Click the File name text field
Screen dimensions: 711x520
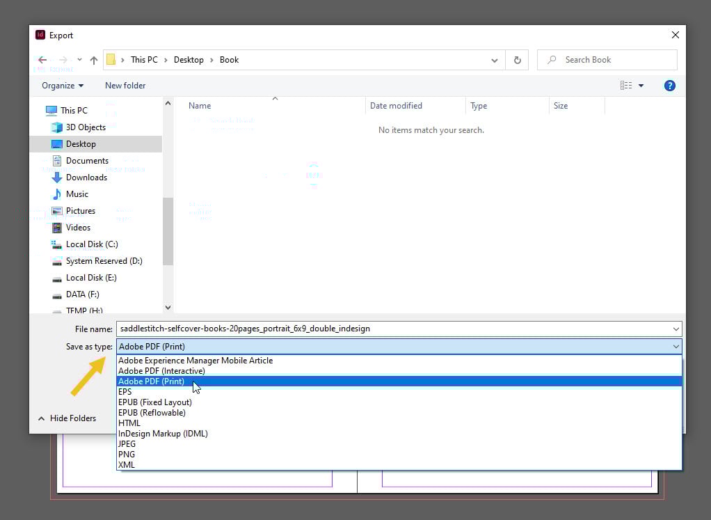point(394,329)
